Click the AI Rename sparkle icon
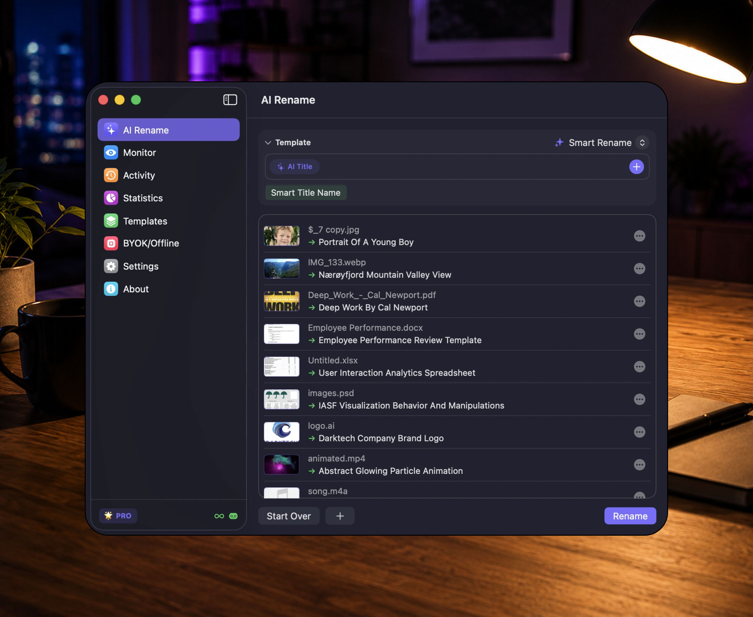Viewport: 753px width, 617px height. coord(111,130)
